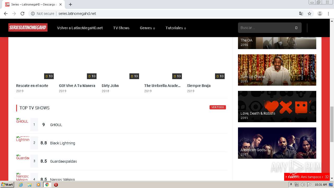The image size is (334, 188).
Task: Click the TOP TV SHOWS heading
Action: pos(34,108)
